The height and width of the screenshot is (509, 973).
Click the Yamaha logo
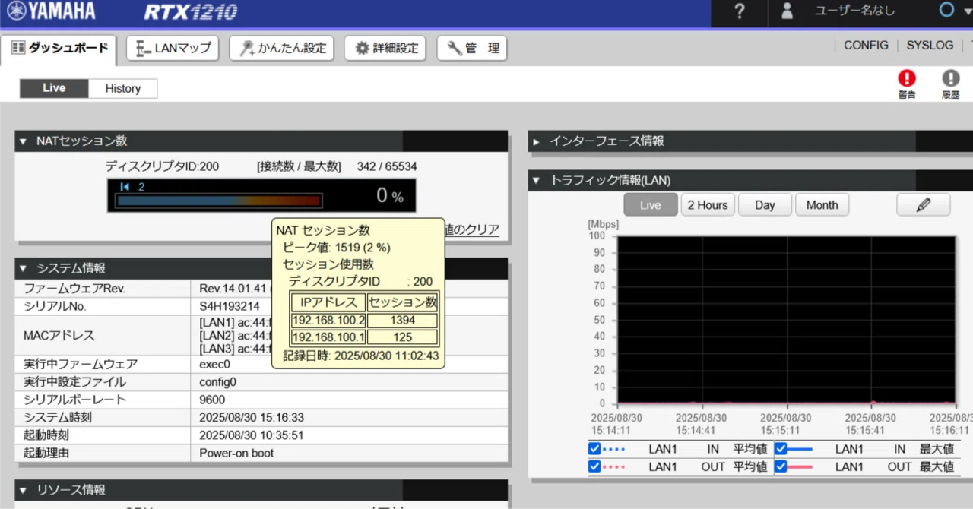51,11
